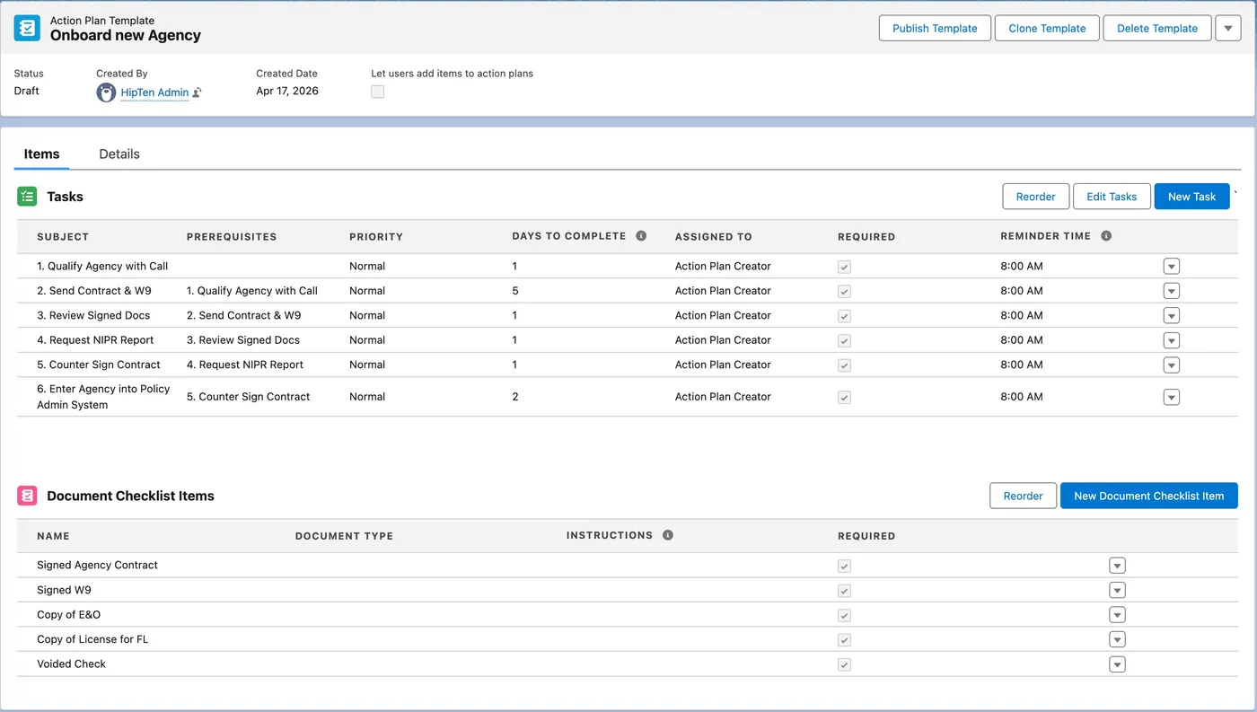Click the pink Document Checklist Items icon
Viewport: 1257px width, 712px height.
point(27,496)
